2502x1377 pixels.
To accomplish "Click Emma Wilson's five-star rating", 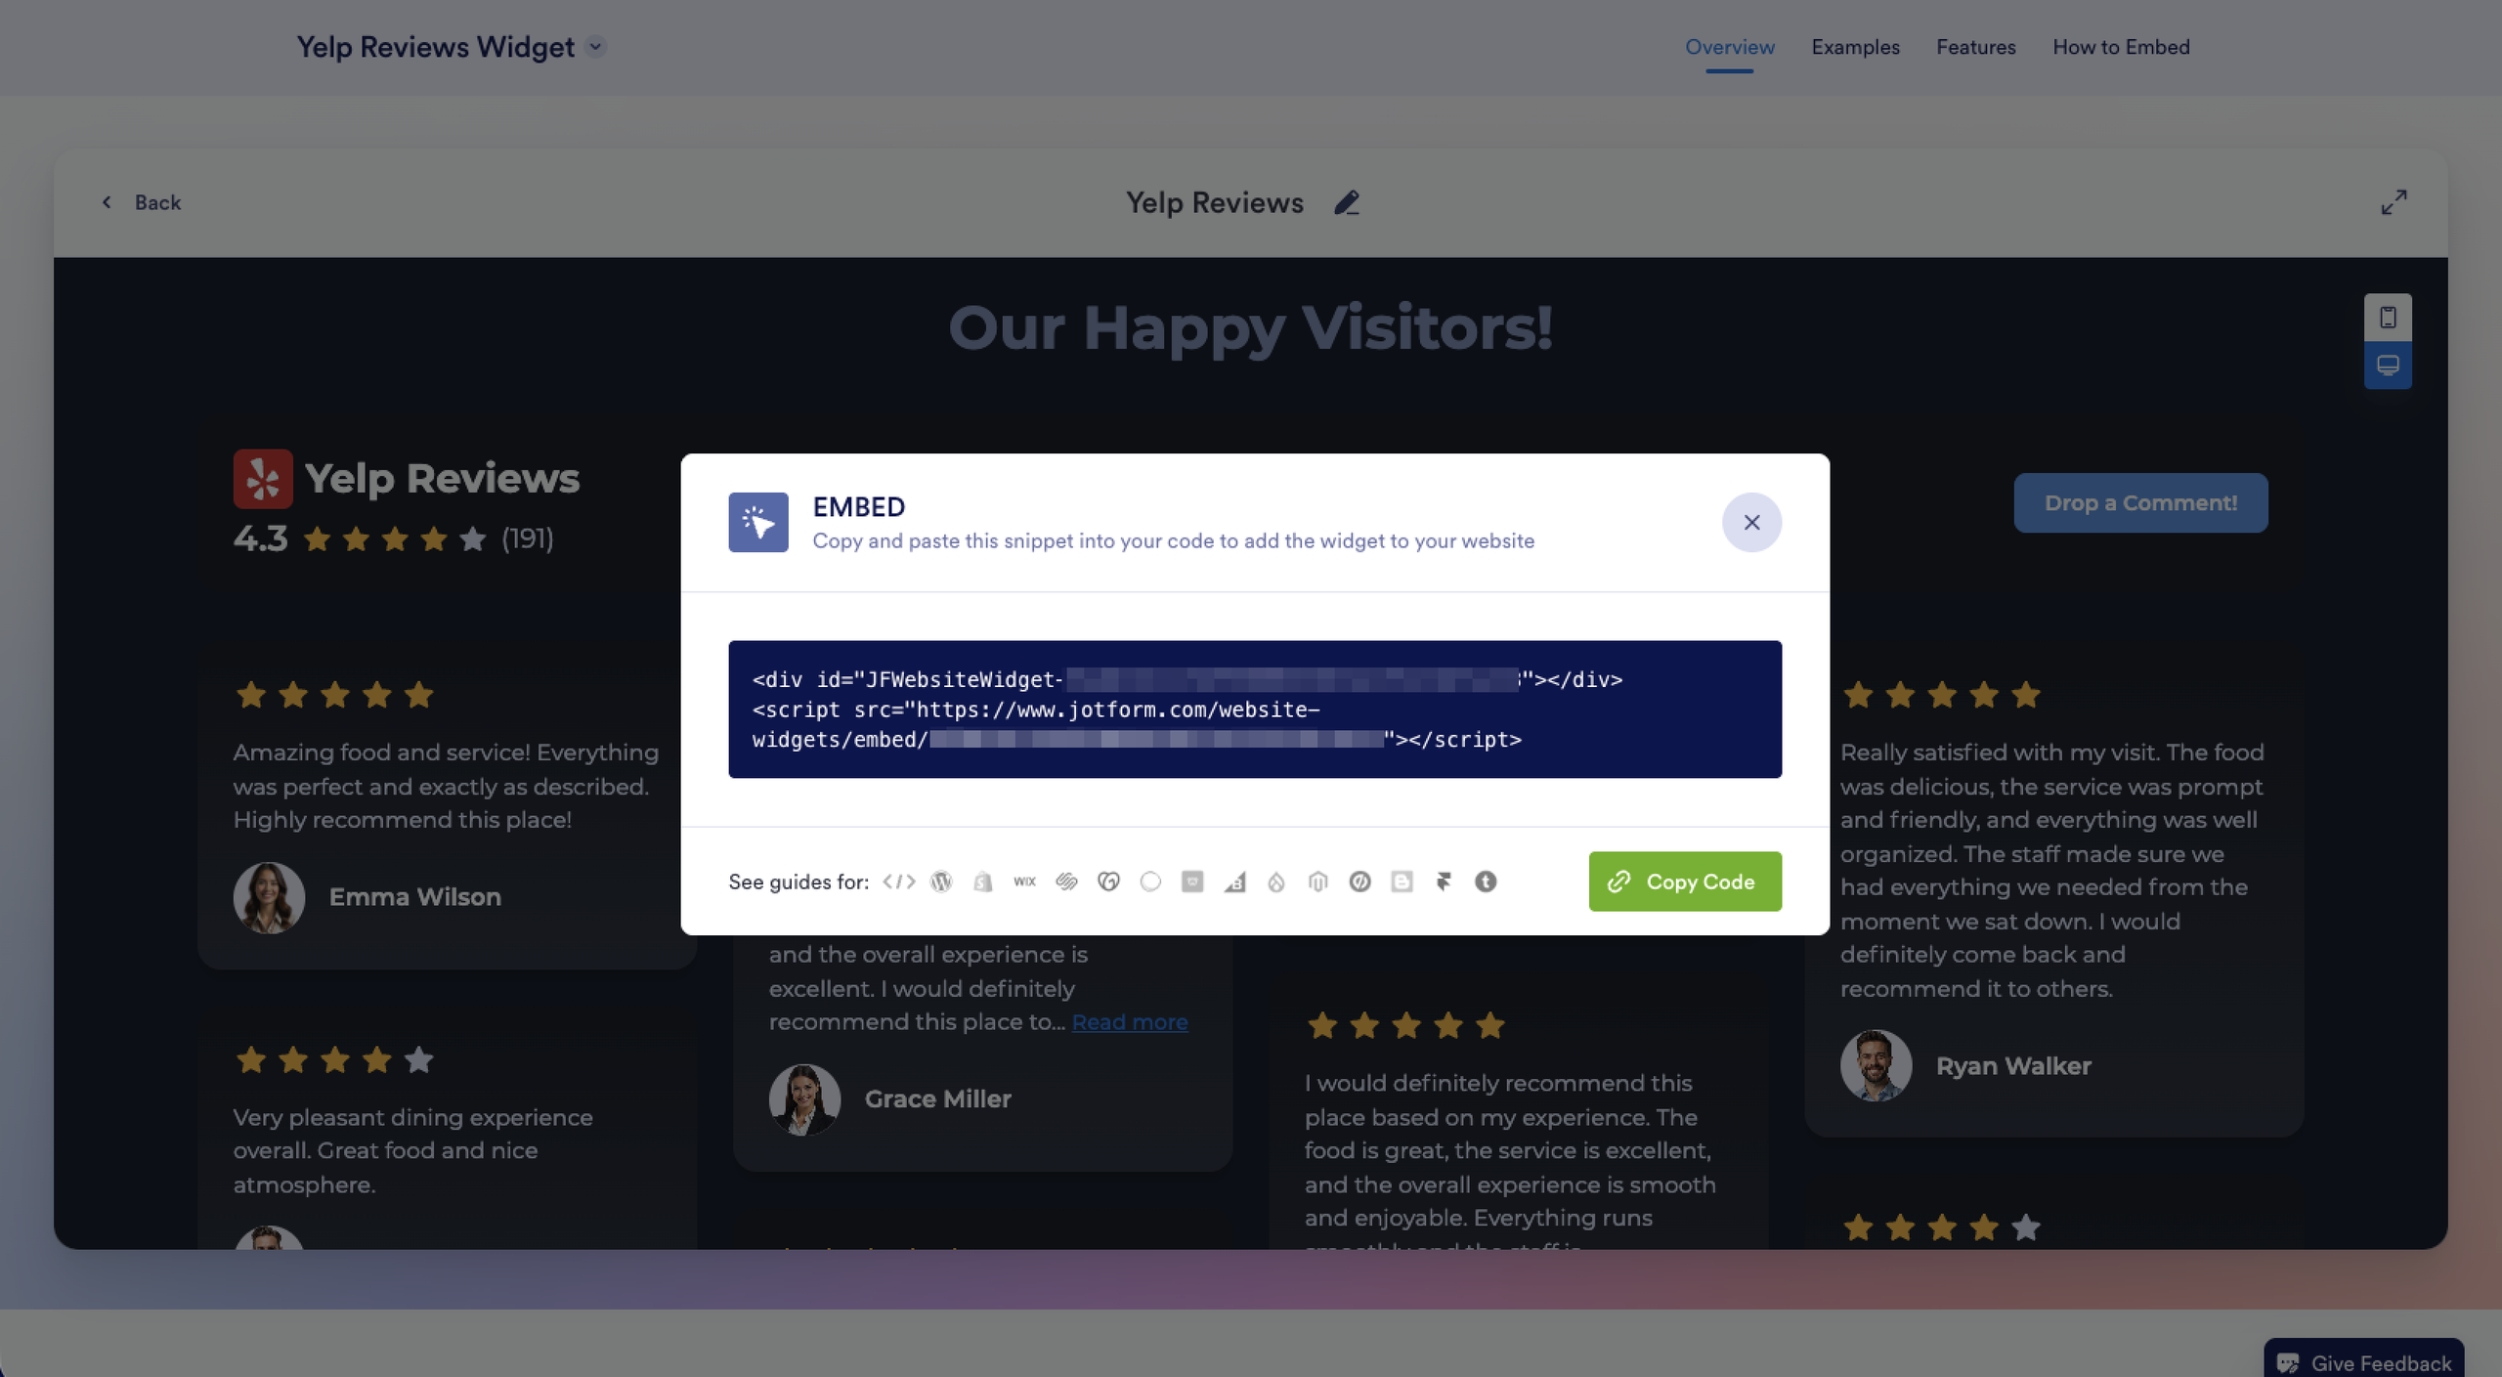I will coord(335,695).
